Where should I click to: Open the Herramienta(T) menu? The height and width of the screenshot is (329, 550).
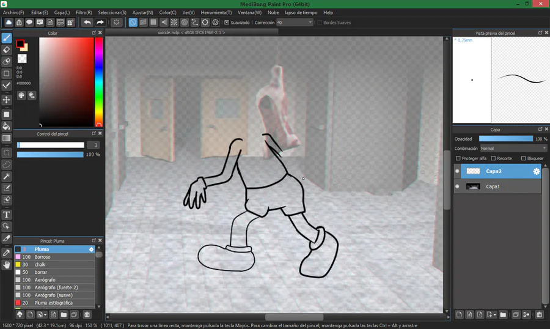216,13
